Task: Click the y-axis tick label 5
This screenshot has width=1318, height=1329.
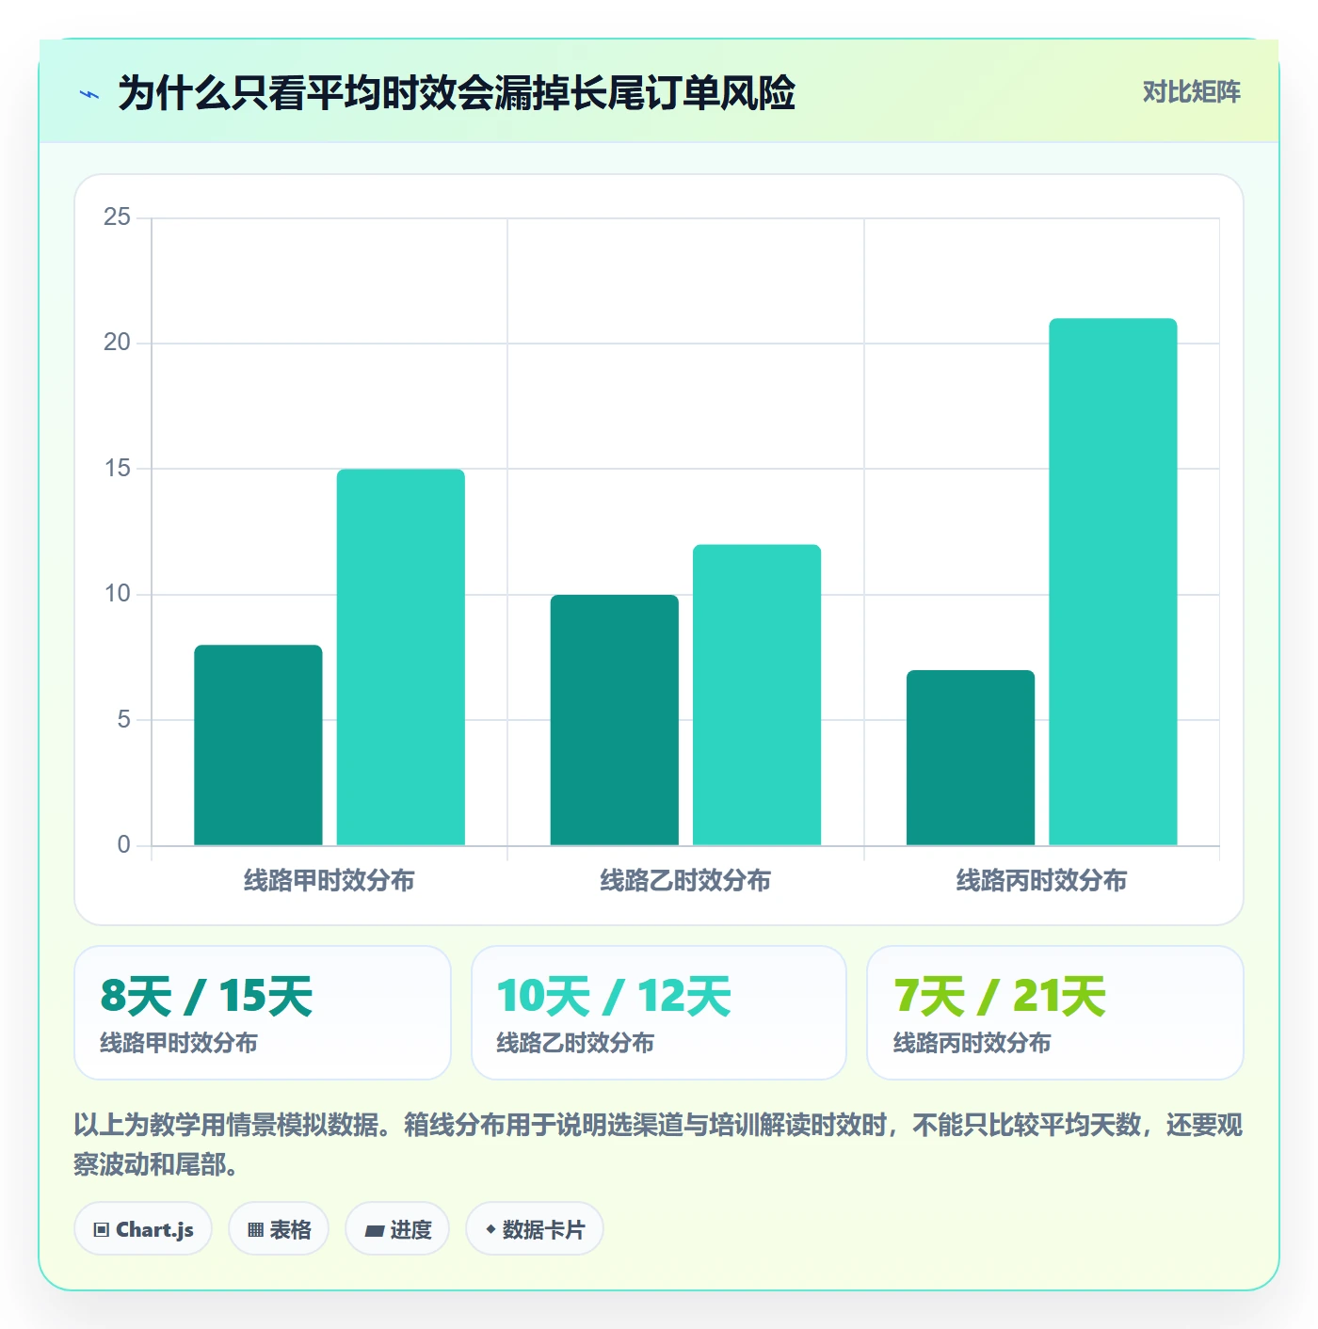Action: click(124, 720)
